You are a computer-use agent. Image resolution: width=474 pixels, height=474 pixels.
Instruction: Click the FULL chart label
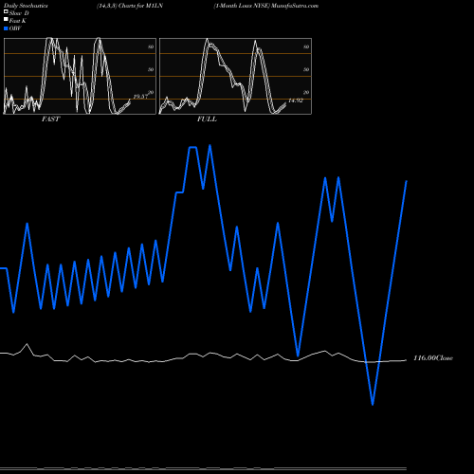click(x=207, y=119)
